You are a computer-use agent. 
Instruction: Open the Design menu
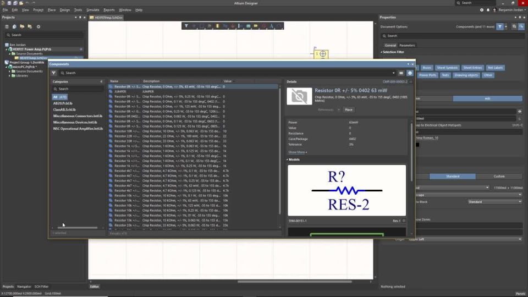click(65, 10)
